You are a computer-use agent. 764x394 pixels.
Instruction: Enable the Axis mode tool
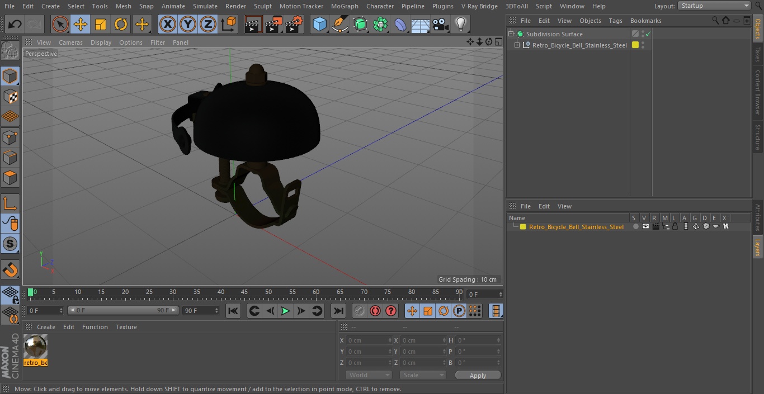coord(10,203)
